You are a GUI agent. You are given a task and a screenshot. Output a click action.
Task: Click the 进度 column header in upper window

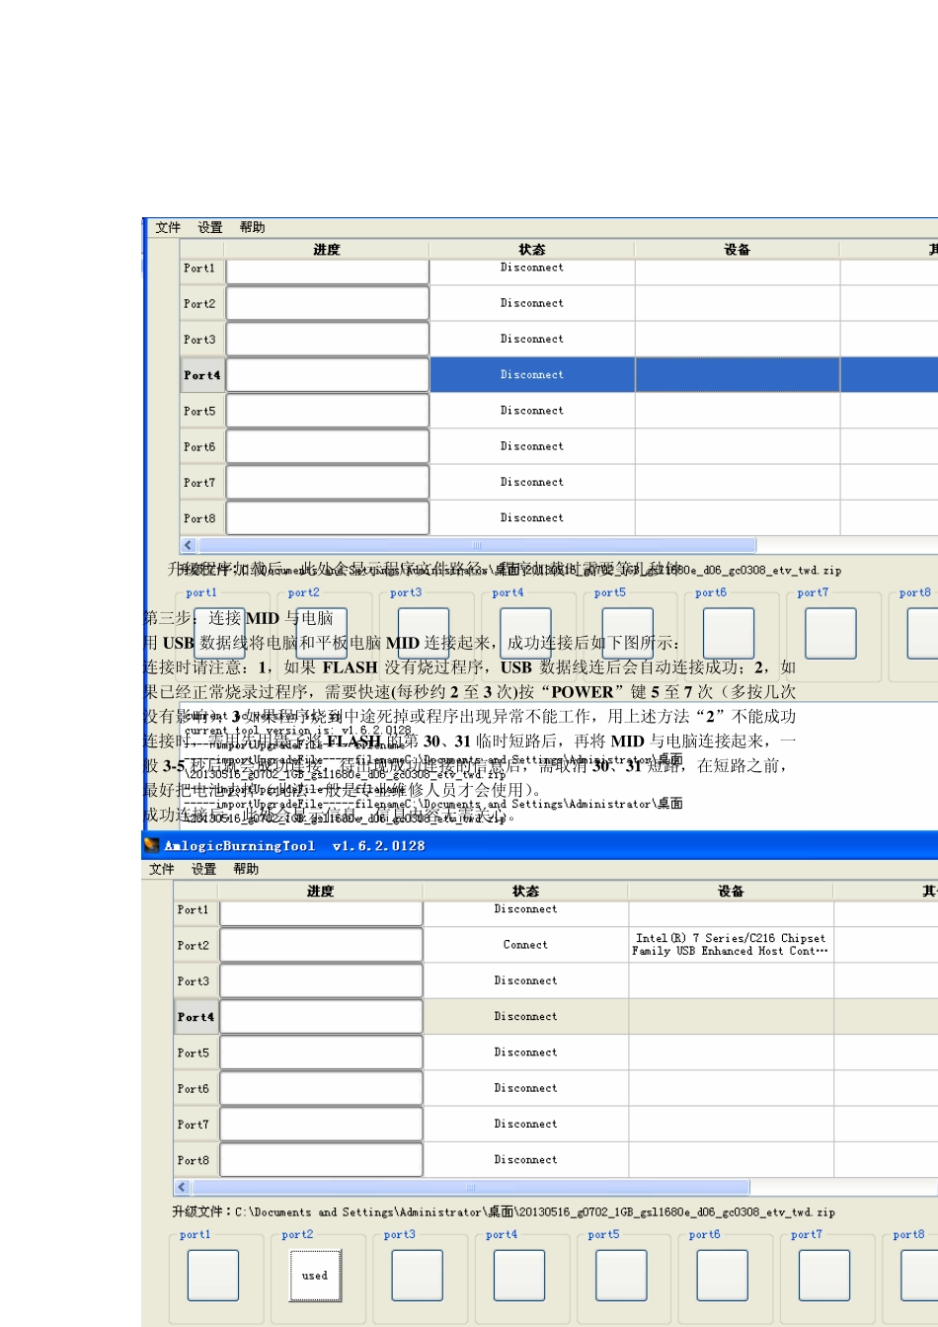[327, 250]
